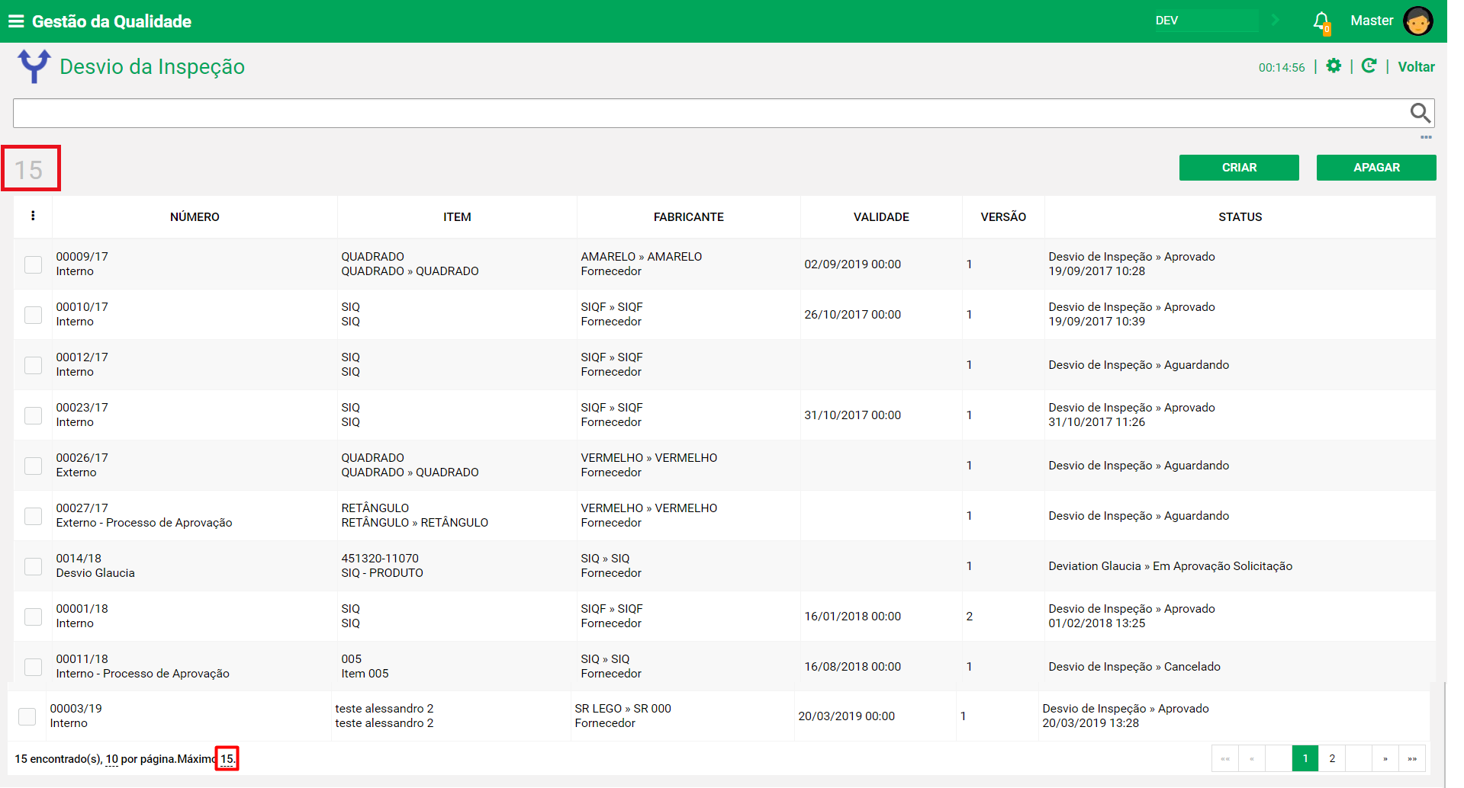Click the session timer 00:14:56
The width and height of the screenshot is (1464, 788).
coord(1282,67)
